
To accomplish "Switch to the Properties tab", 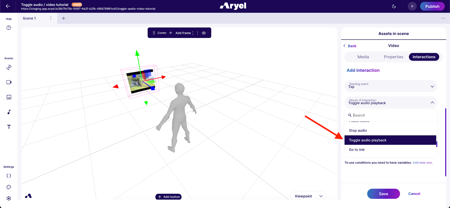I will click(x=393, y=57).
